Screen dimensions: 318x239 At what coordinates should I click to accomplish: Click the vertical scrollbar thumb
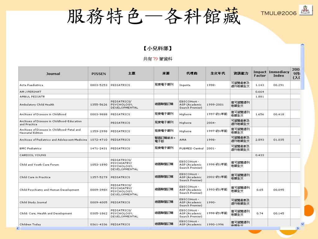pyautogui.click(x=302, y=68)
